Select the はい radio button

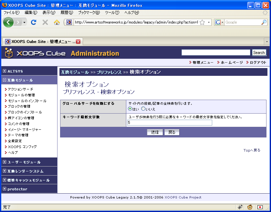click(x=130, y=109)
